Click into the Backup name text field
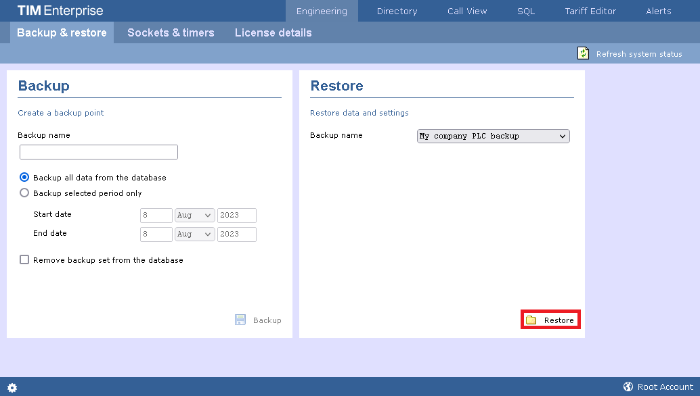Screen dimensions: 700x396 pos(99,152)
